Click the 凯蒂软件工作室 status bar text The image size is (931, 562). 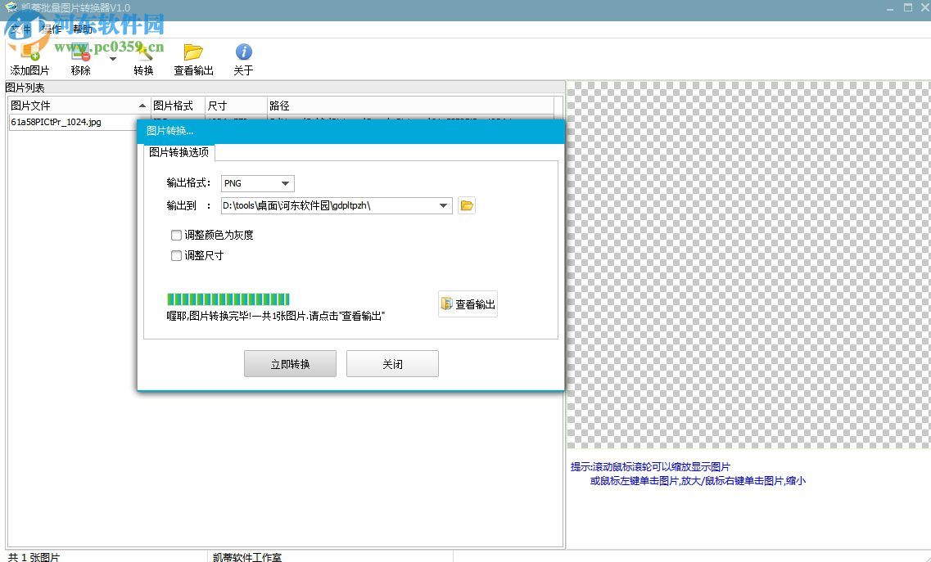pyautogui.click(x=247, y=557)
